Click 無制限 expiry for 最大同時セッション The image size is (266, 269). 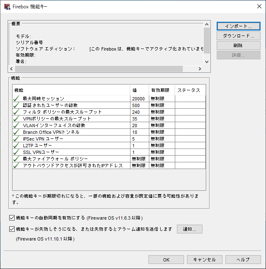[x=162, y=99]
